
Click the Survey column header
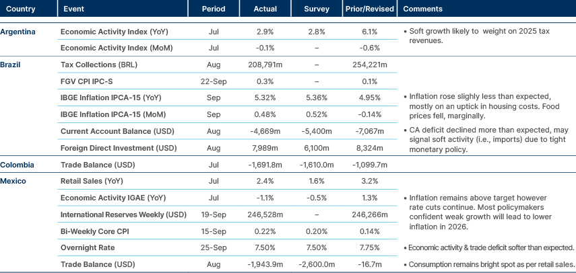pos(317,9)
